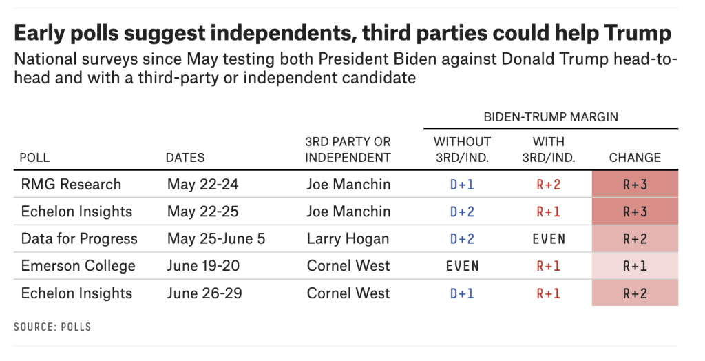Click the DATES column header

click(x=185, y=158)
